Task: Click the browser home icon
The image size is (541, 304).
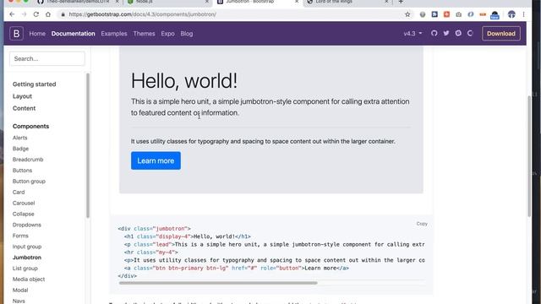Action: coord(48,14)
